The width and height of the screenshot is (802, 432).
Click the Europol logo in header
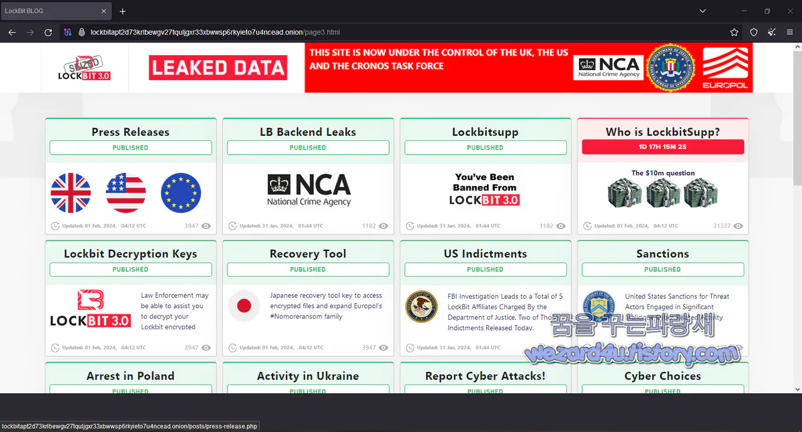click(726, 68)
